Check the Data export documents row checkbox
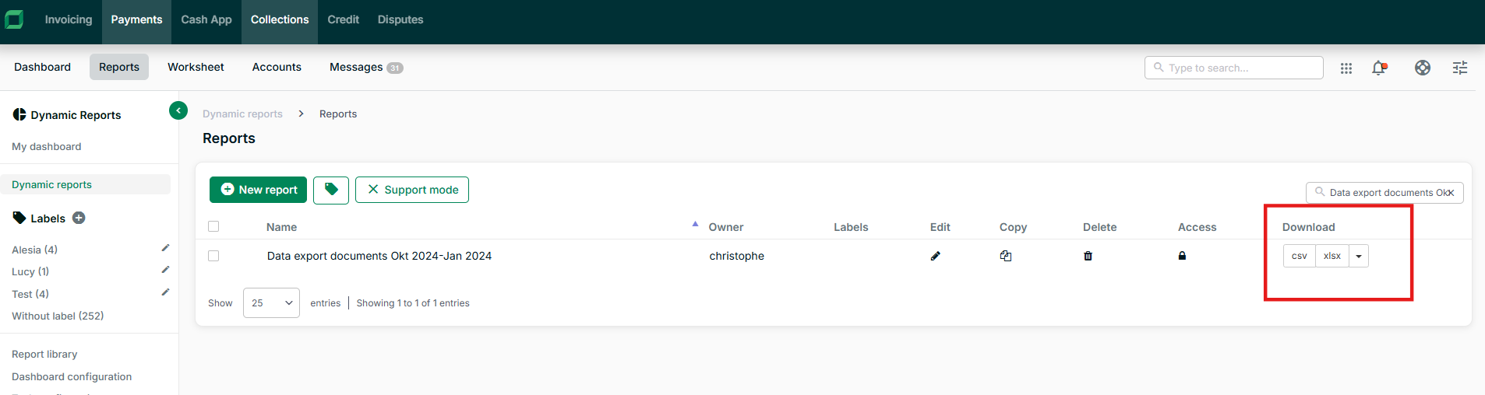This screenshot has height=395, width=1485. (213, 256)
